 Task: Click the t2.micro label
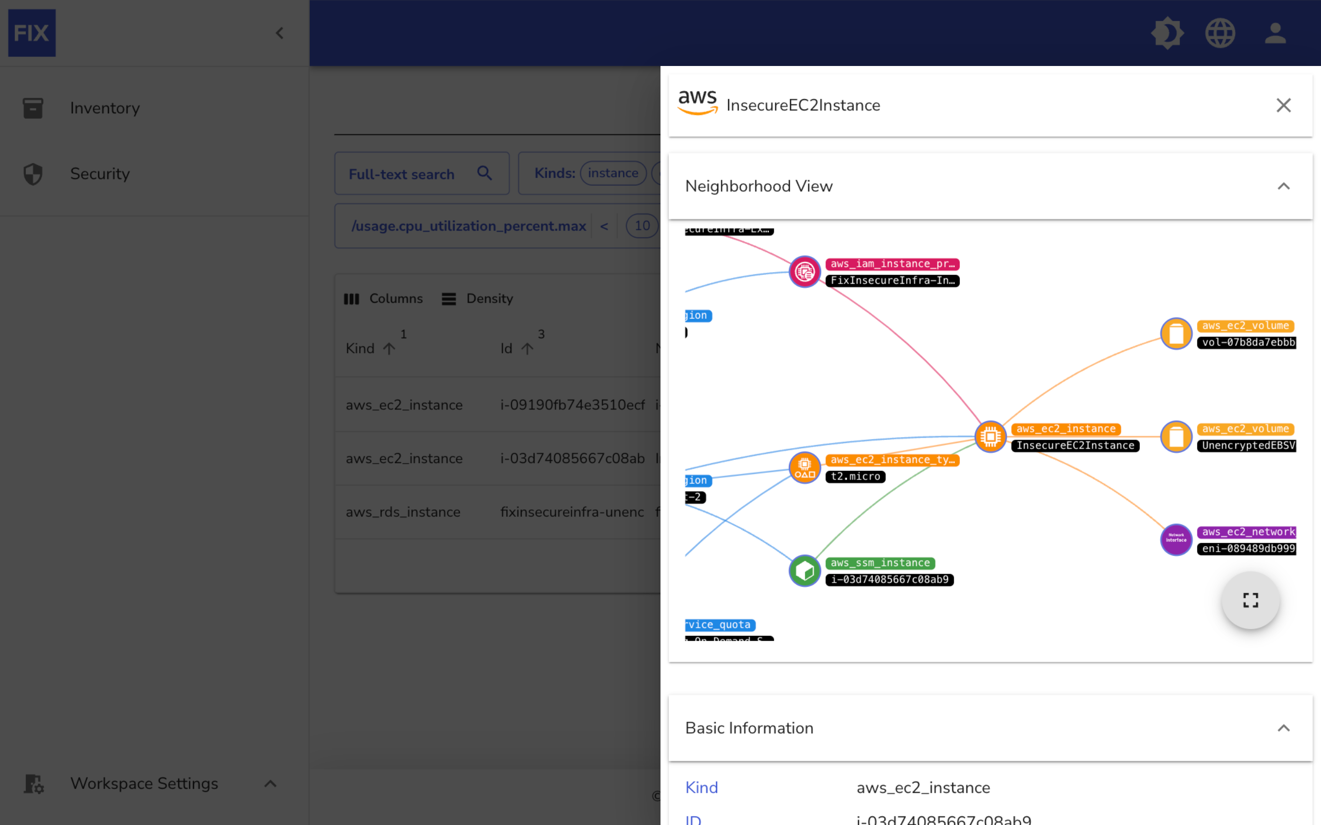tap(856, 476)
